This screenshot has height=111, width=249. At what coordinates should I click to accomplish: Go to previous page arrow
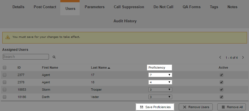pyautogui.click(x=220, y=58)
